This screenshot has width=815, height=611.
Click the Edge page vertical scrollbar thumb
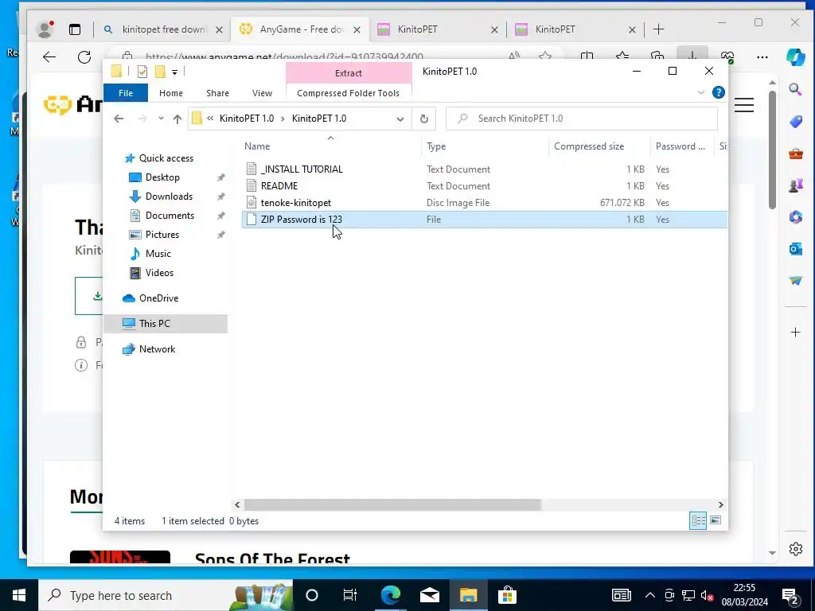tap(772, 150)
